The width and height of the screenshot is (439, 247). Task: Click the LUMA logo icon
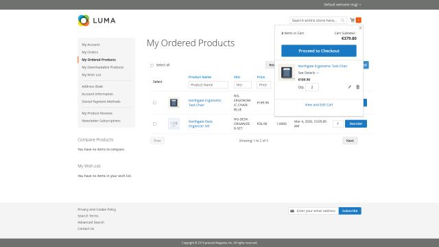84,21
